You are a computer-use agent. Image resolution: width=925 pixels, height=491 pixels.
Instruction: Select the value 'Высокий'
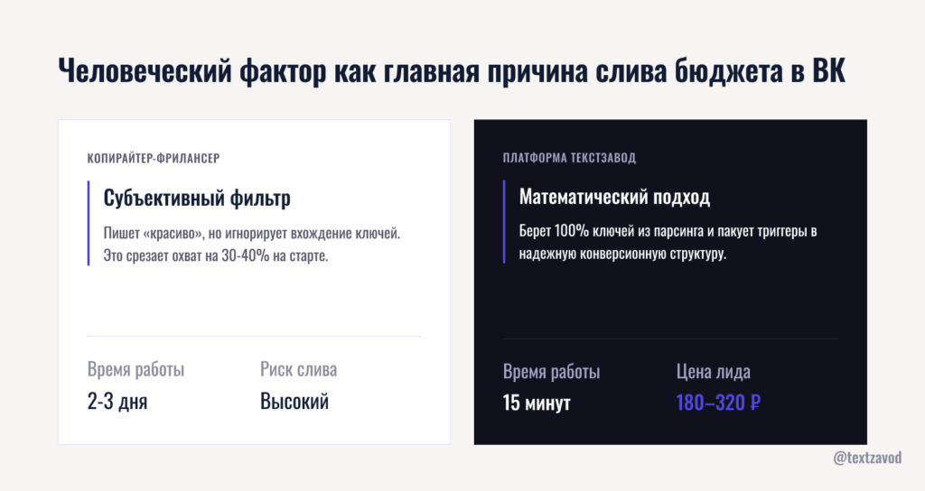point(294,402)
